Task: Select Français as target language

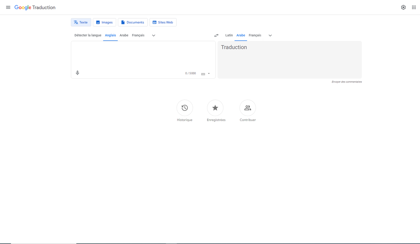Action: tap(255, 35)
